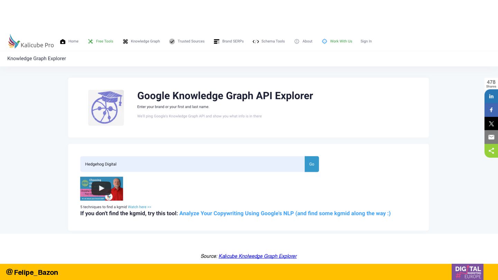Click the Brand SERPs list icon
Viewport: 498px width, 280px height.
(x=216, y=41)
